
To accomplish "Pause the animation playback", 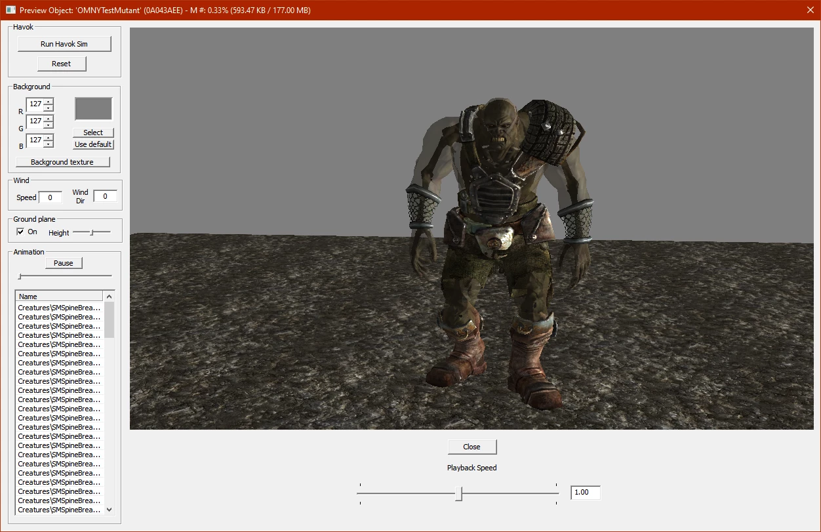I will tap(64, 263).
